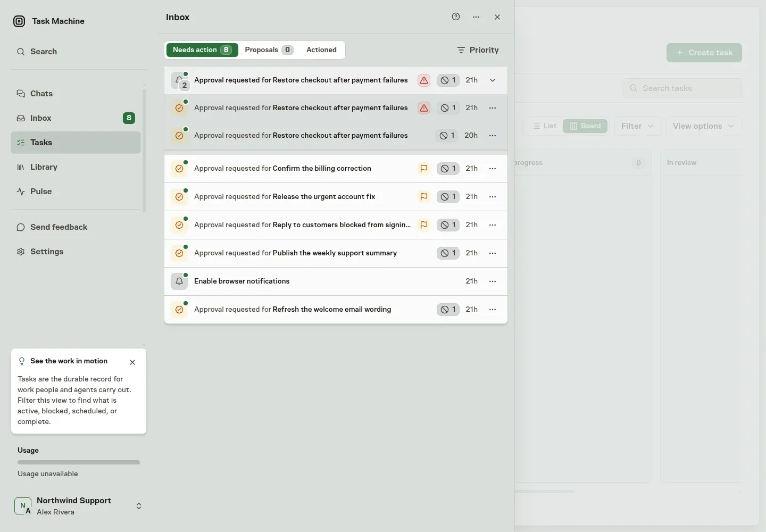Click the Task Machine logo icon
Viewport: 766px width, 532px height.
point(19,21)
